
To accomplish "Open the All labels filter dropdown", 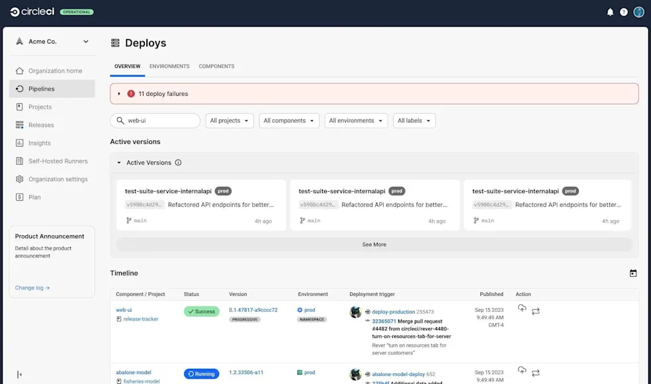I will pyautogui.click(x=414, y=120).
